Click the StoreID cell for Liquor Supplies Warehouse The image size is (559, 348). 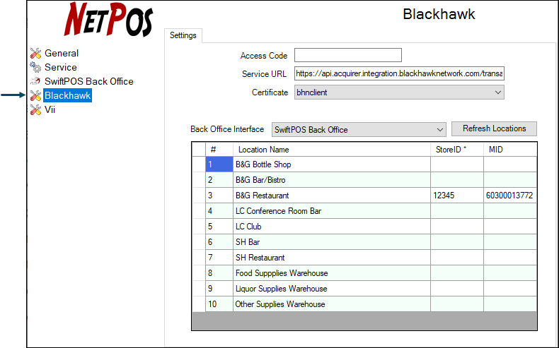457,289
